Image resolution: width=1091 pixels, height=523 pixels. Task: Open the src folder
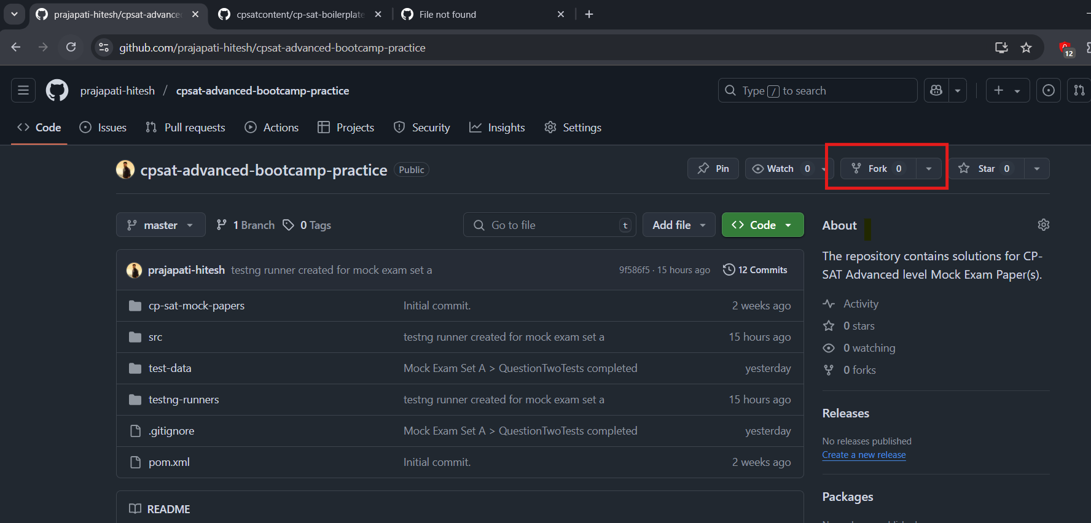[155, 337]
